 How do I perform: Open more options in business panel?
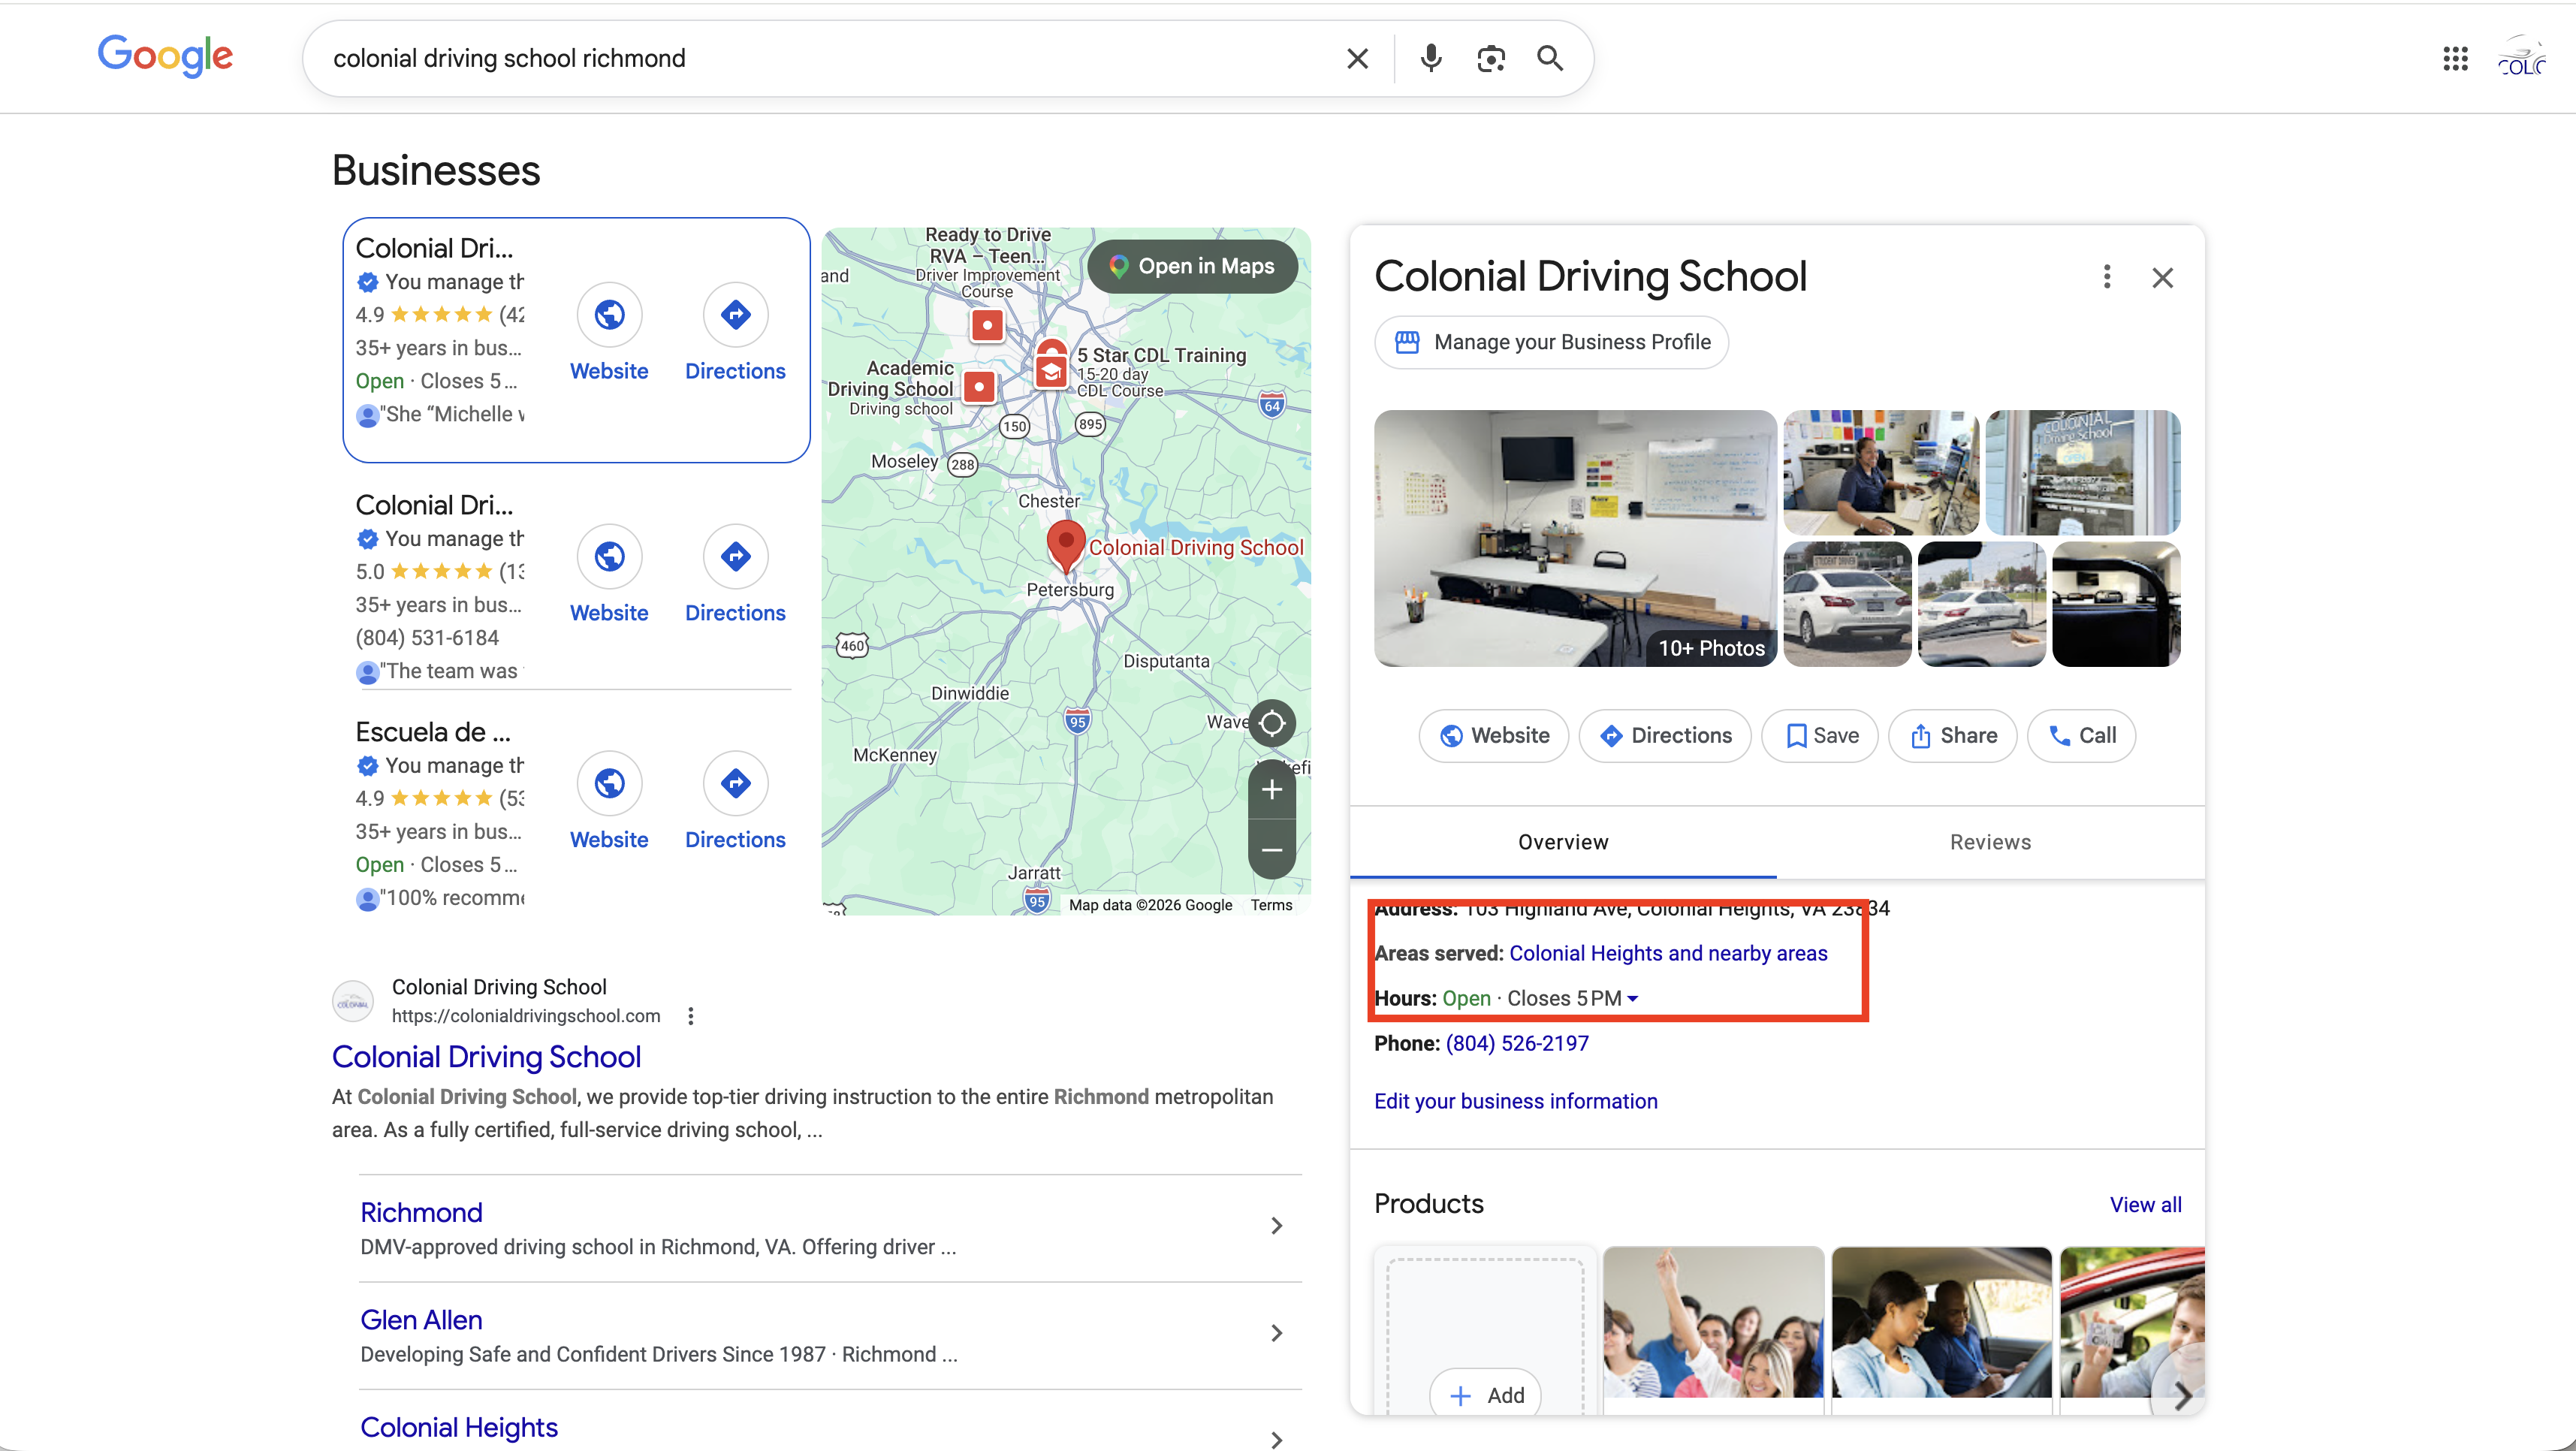pos(2107,277)
